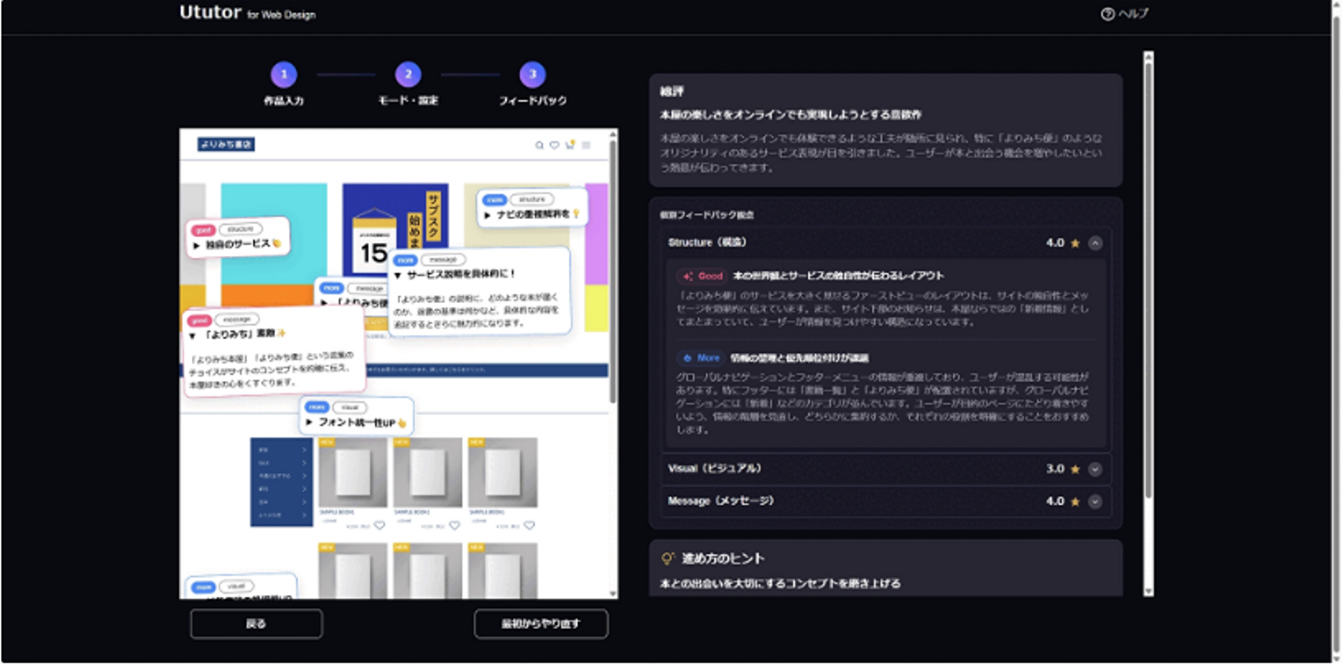Click the 進め方のヒント heading
This screenshot has width=1342, height=665.
[723, 559]
